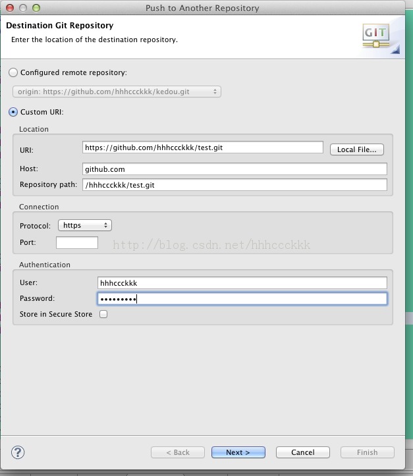Click the minimize window button
413x476 pixels.
pyautogui.click(x=23, y=8)
